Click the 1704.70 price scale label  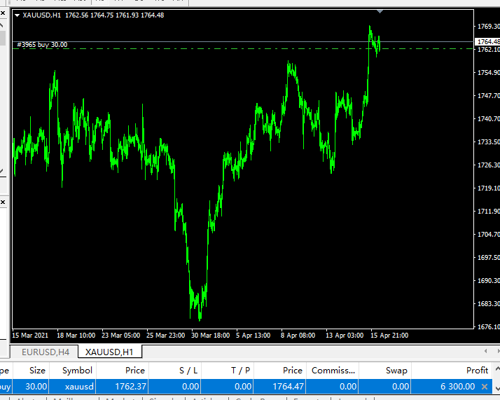coord(489,235)
